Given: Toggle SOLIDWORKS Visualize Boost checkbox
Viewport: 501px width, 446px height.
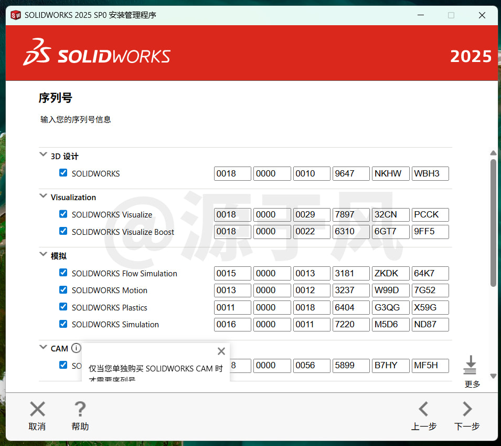Looking at the screenshot, I should click(63, 231).
